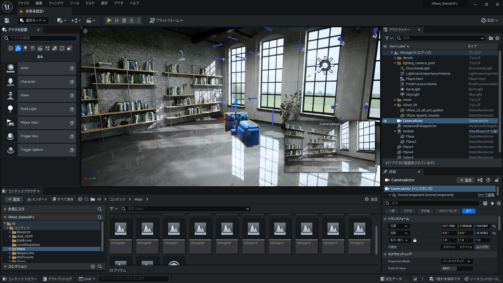Click the lock scale ratio icon

(x=415, y=240)
